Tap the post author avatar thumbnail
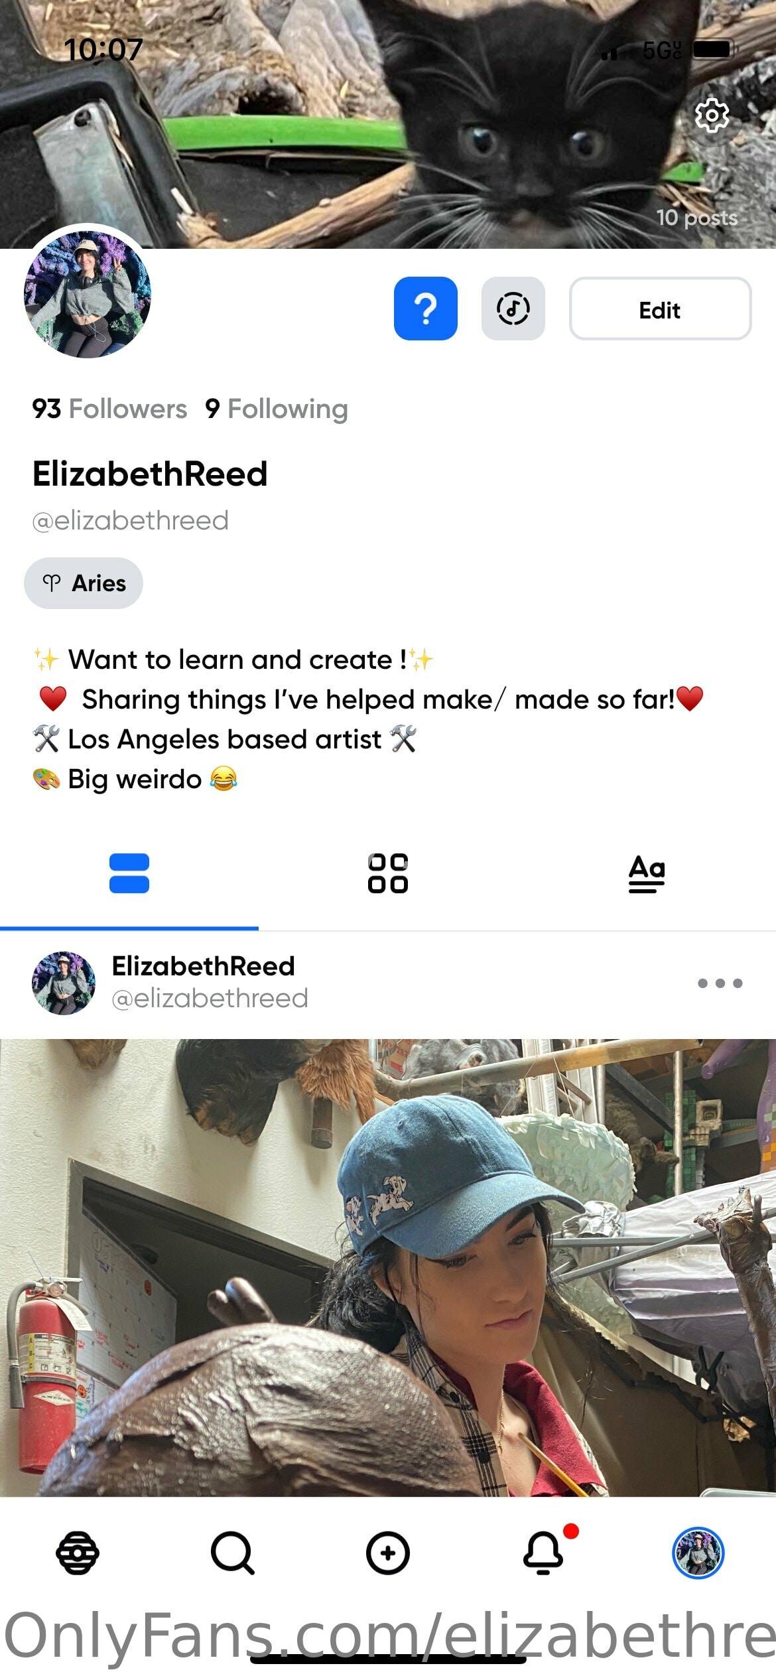 (64, 983)
